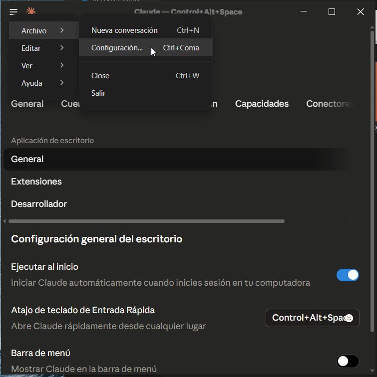
Task: Minimize the Claude window
Action: click(304, 11)
